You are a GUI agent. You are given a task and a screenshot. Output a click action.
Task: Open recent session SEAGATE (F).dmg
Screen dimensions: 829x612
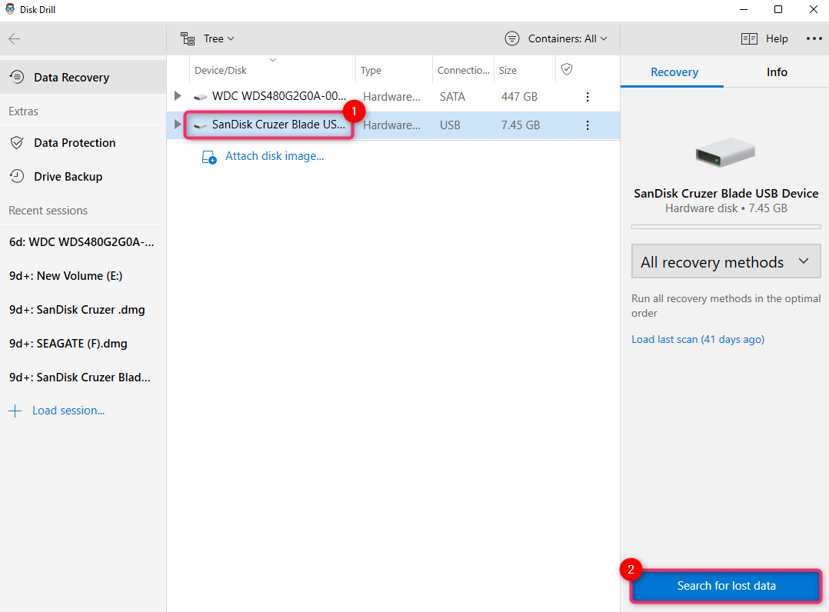pos(68,344)
